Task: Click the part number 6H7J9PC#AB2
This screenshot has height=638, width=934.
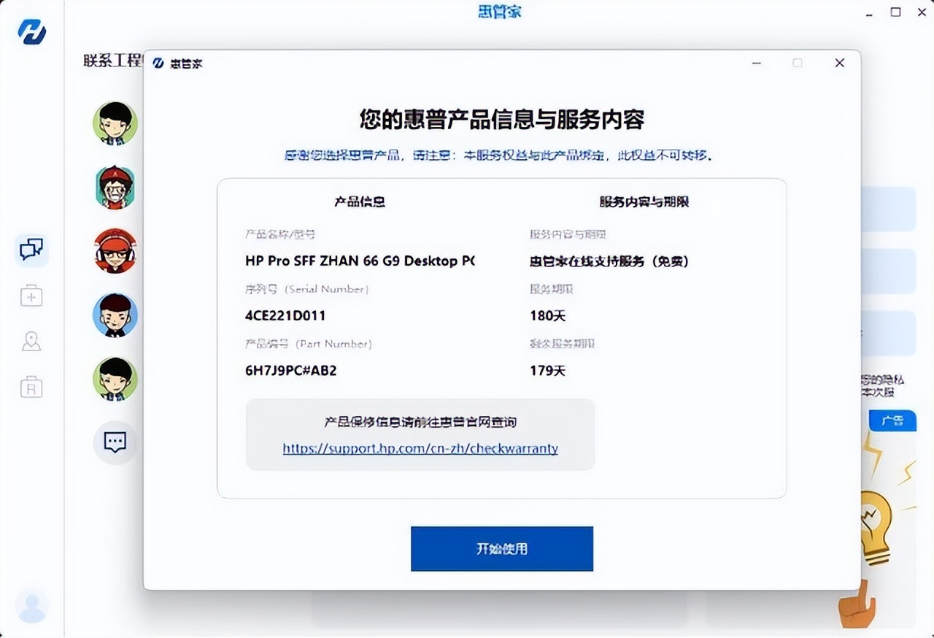Action: pyautogui.click(x=291, y=371)
